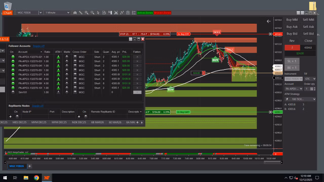Screen dimensions: 324x182
Task: Open Windows Start menu
Action: coord(5,178)
